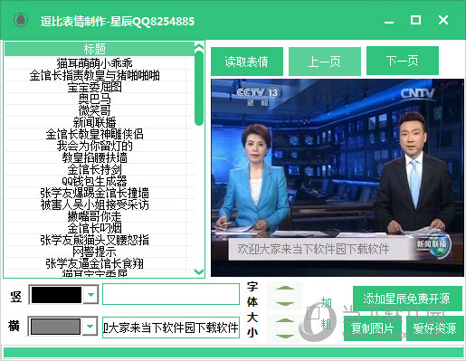Image resolution: width=466 pixels, height=361 pixels.
Task: Click the 读取表情 button
Action: point(247,62)
